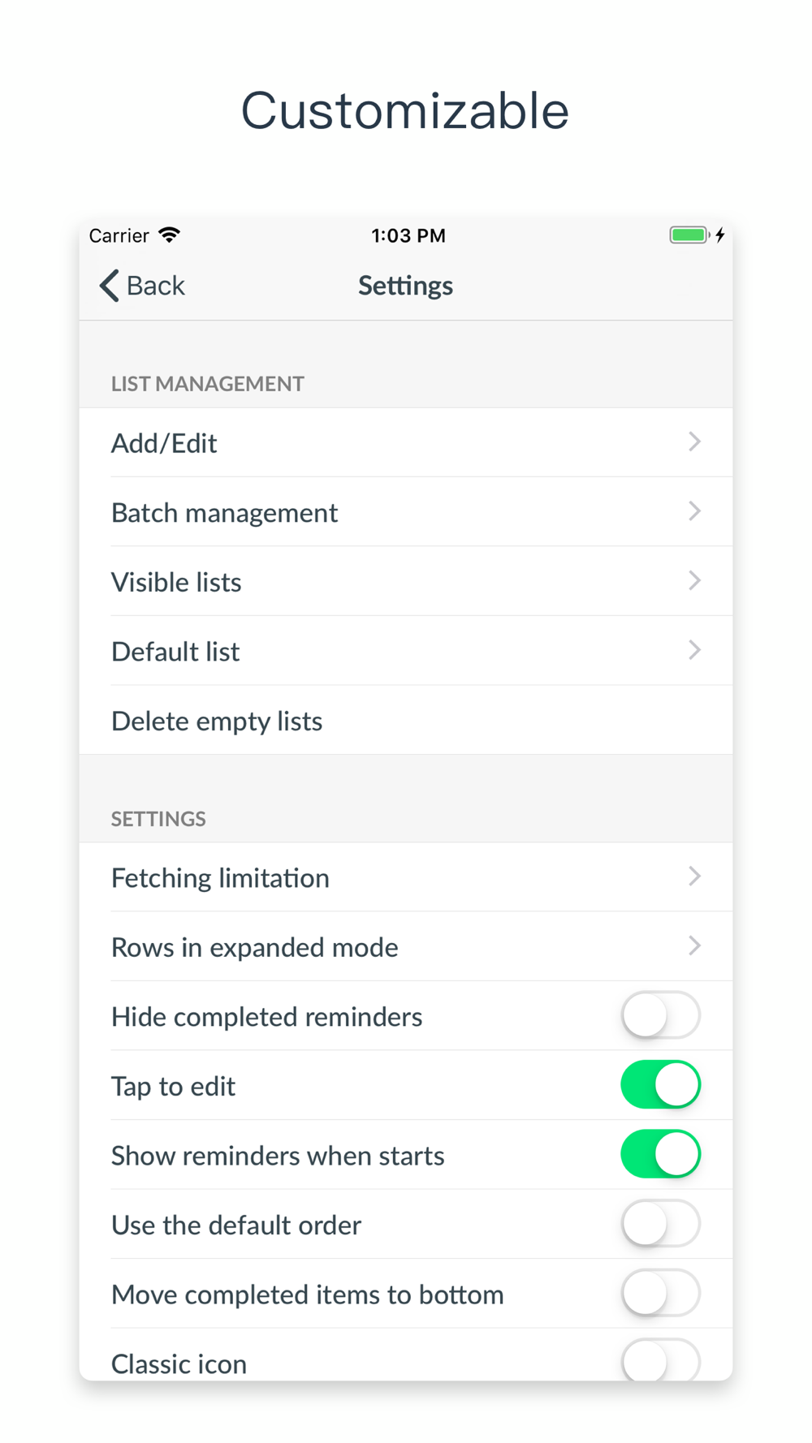812x1443 pixels.
Task: Tap the Back text label
Action: point(156,286)
